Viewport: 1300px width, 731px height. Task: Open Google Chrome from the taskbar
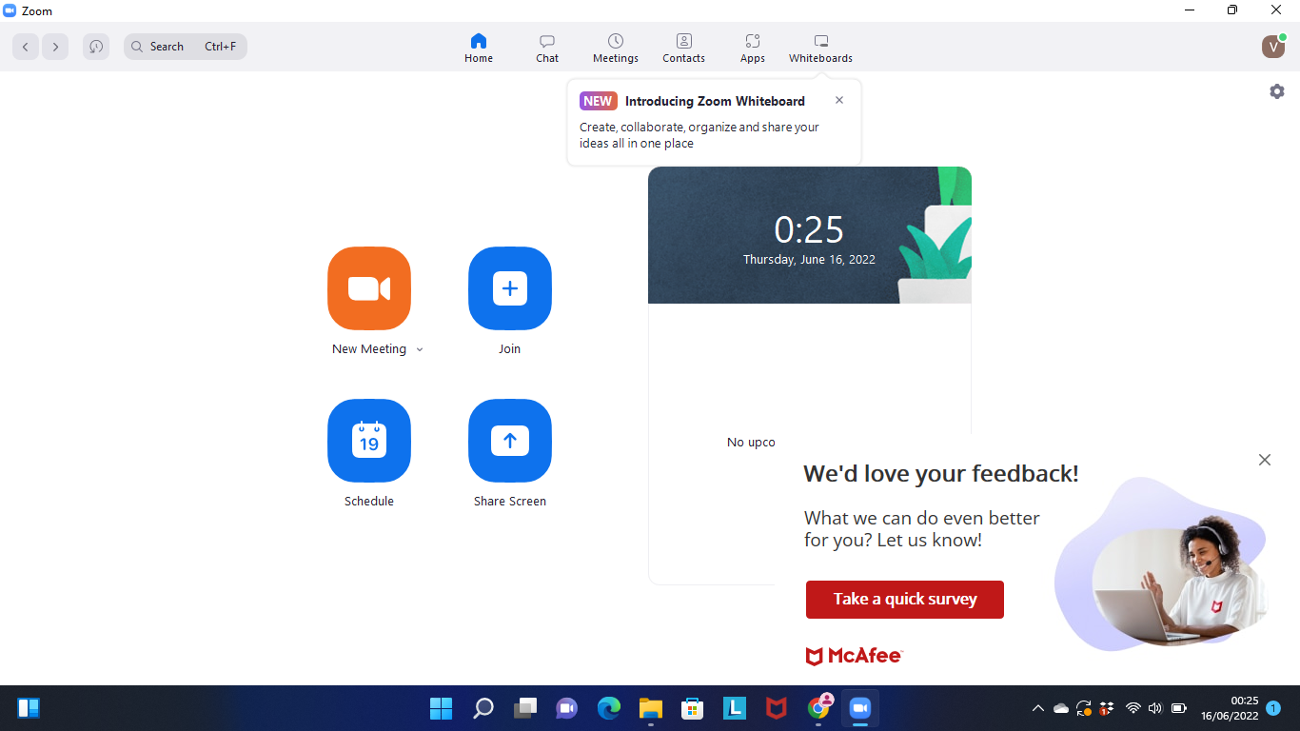point(818,708)
